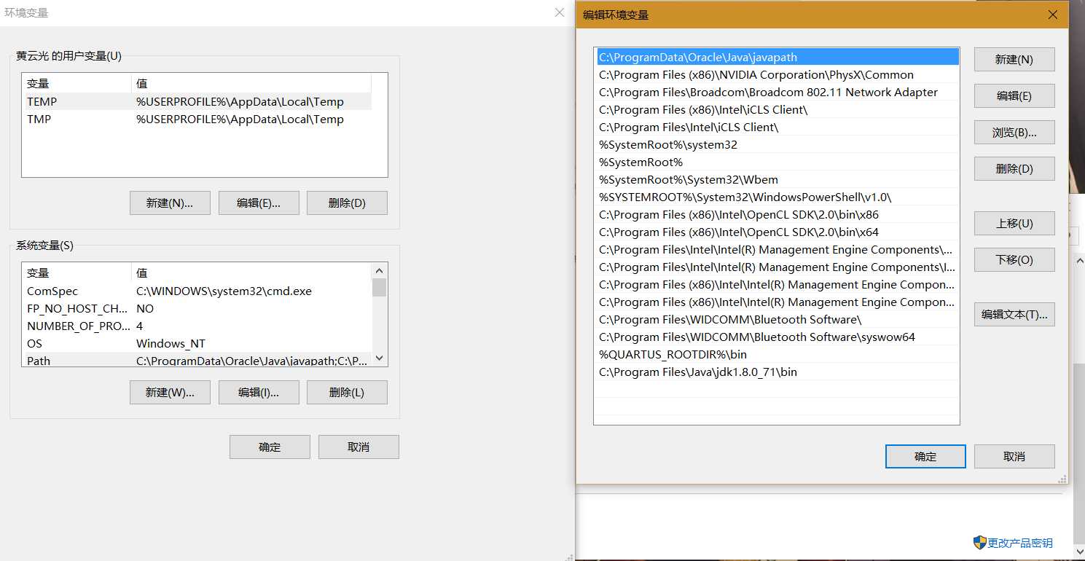Close the 编辑环境变量 dialog
Image resolution: width=1085 pixels, height=561 pixels.
click(x=1053, y=15)
